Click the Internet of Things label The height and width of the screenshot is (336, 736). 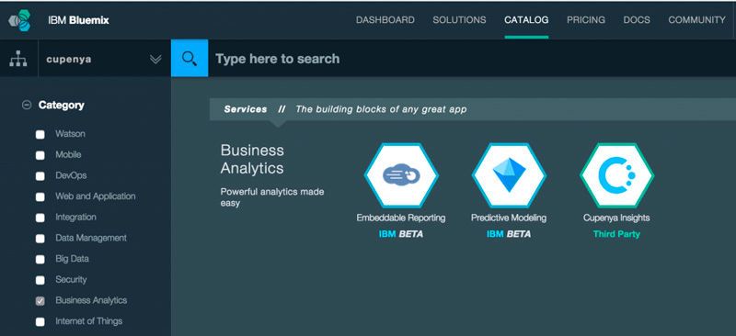(88, 321)
